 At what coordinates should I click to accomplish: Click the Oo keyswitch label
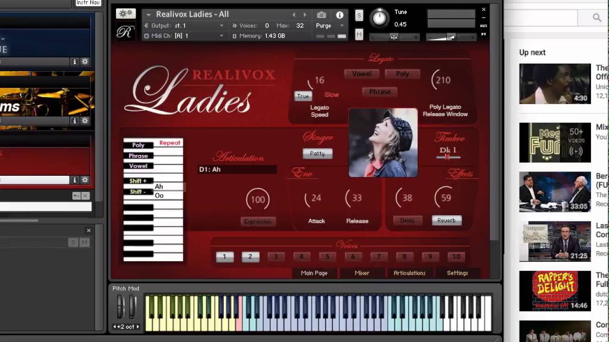[159, 196]
